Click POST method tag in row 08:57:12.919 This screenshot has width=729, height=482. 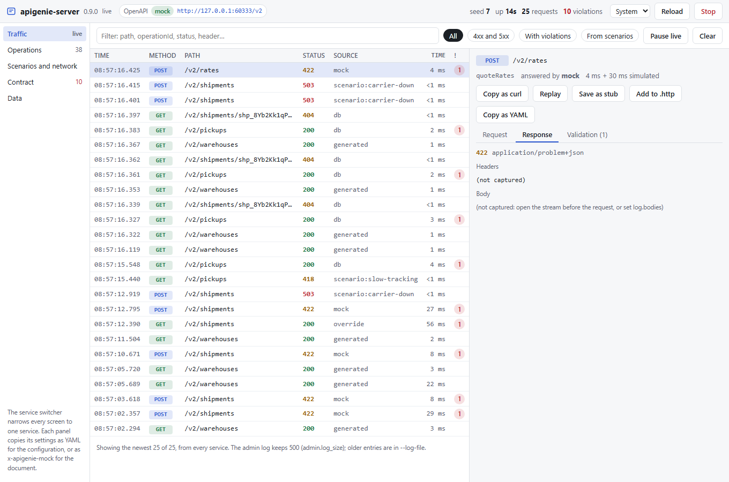tap(161, 295)
